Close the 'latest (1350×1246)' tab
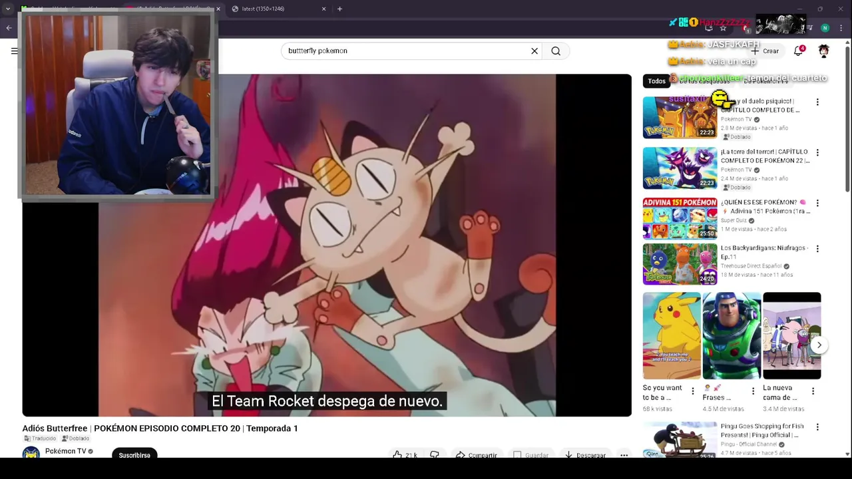The image size is (852, 479). [324, 9]
